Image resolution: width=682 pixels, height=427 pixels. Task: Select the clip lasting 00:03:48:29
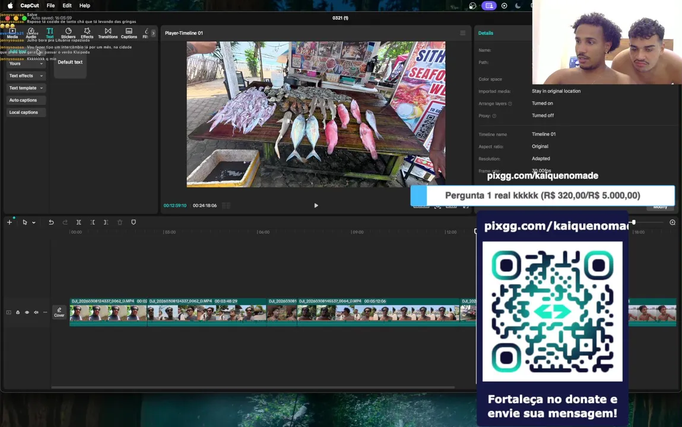tap(207, 312)
